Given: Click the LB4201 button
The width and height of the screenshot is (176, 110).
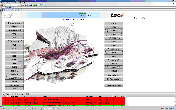Looking at the screenshot, I should 114,71.
